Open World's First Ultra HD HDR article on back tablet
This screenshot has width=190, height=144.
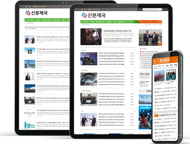tap(53, 61)
